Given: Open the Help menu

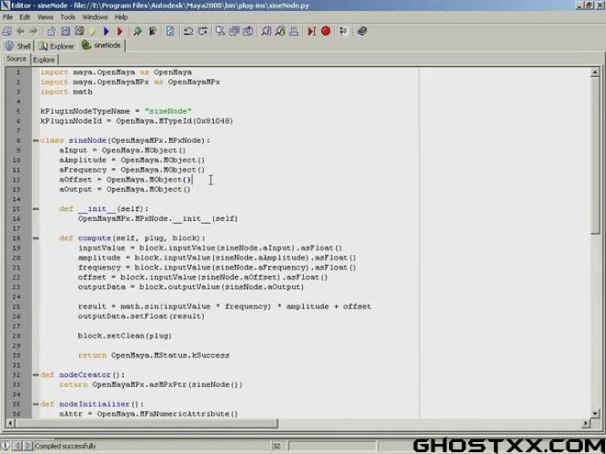Looking at the screenshot, I should click(x=121, y=17).
